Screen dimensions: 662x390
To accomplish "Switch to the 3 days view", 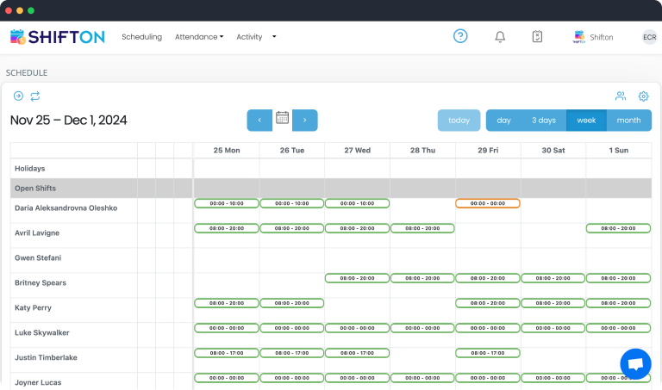I will click(x=543, y=121).
